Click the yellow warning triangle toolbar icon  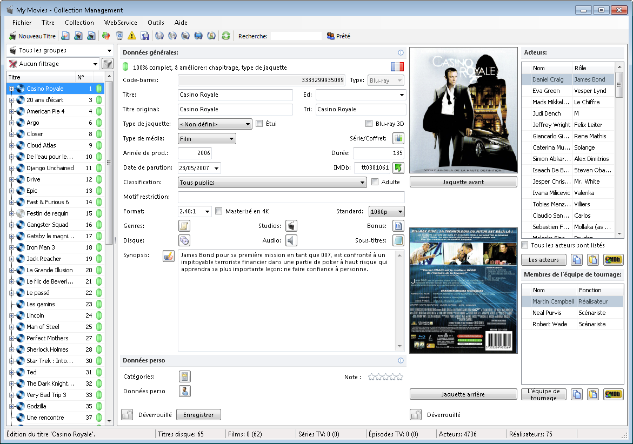[132, 36]
